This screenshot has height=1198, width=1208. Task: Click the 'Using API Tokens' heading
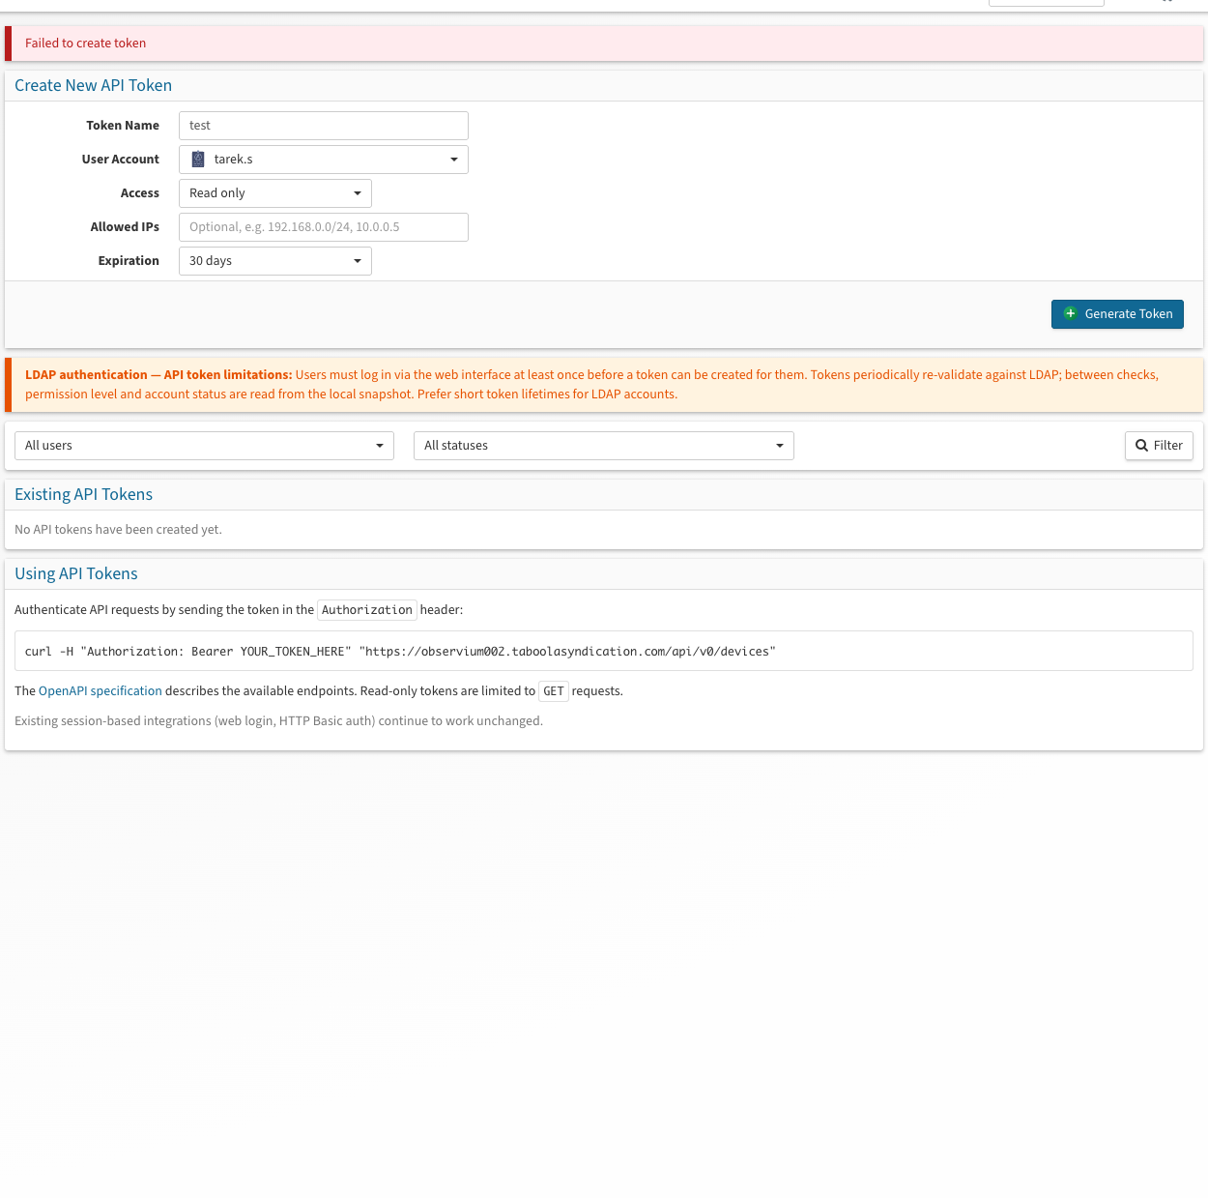(x=75, y=573)
